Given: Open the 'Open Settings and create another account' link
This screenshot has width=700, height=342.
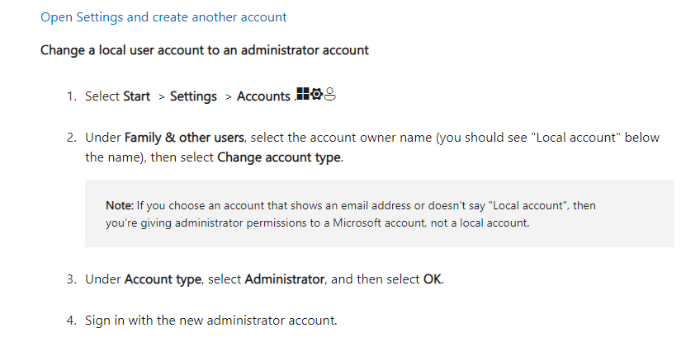Looking at the screenshot, I should pyautogui.click(x=163, y=16).
